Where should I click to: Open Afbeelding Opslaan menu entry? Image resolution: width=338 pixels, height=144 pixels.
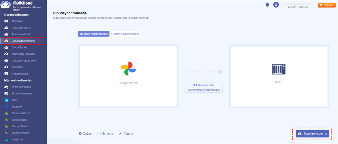coord(23,54)
